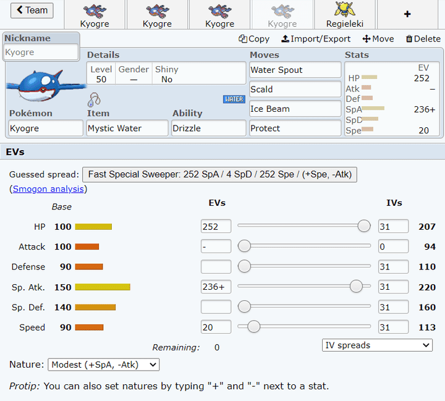This screenshot has height=401, width=445.
Task: Click the Defense EV input field
Action: 216,267
